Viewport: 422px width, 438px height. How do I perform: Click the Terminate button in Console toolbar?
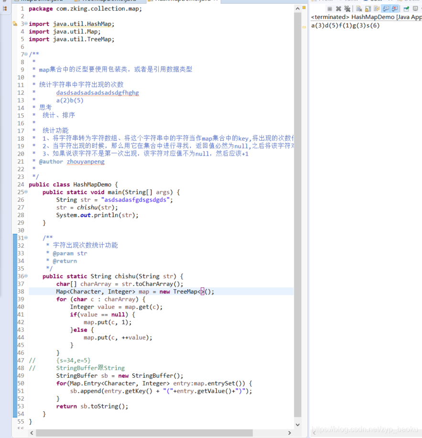coord(330,9)
